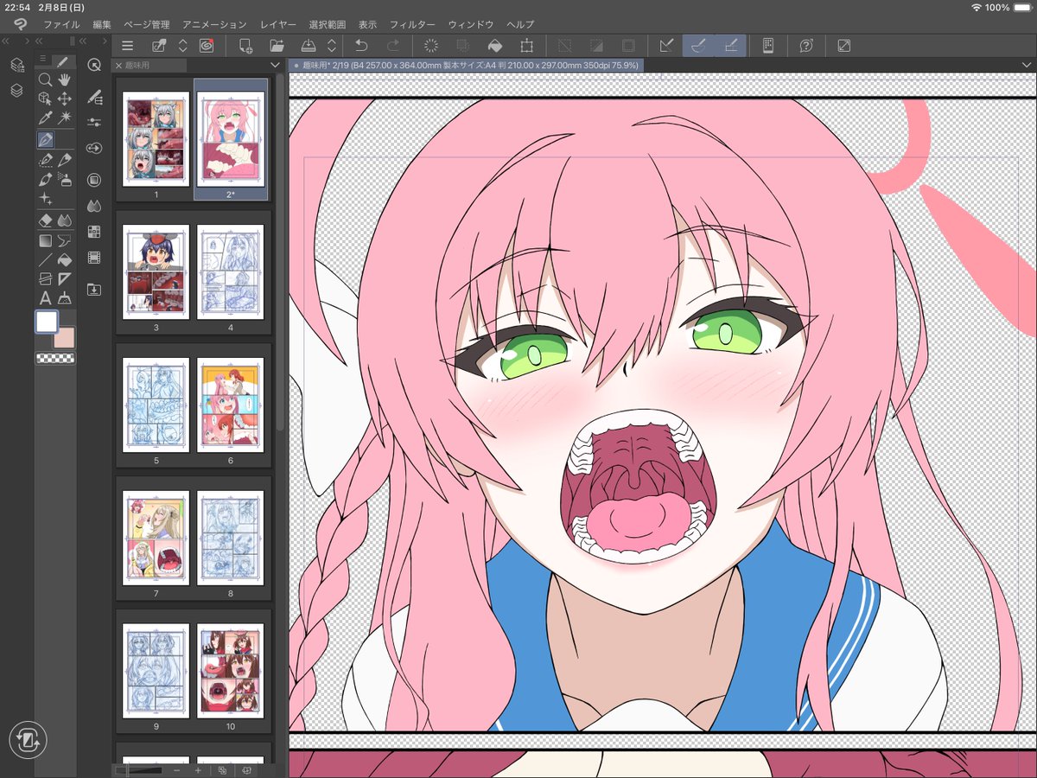This screenshot has width=1037, height=778.
Task: Toggle fullscreen mode with the top-right icon
Action: [x=843, y=46]
